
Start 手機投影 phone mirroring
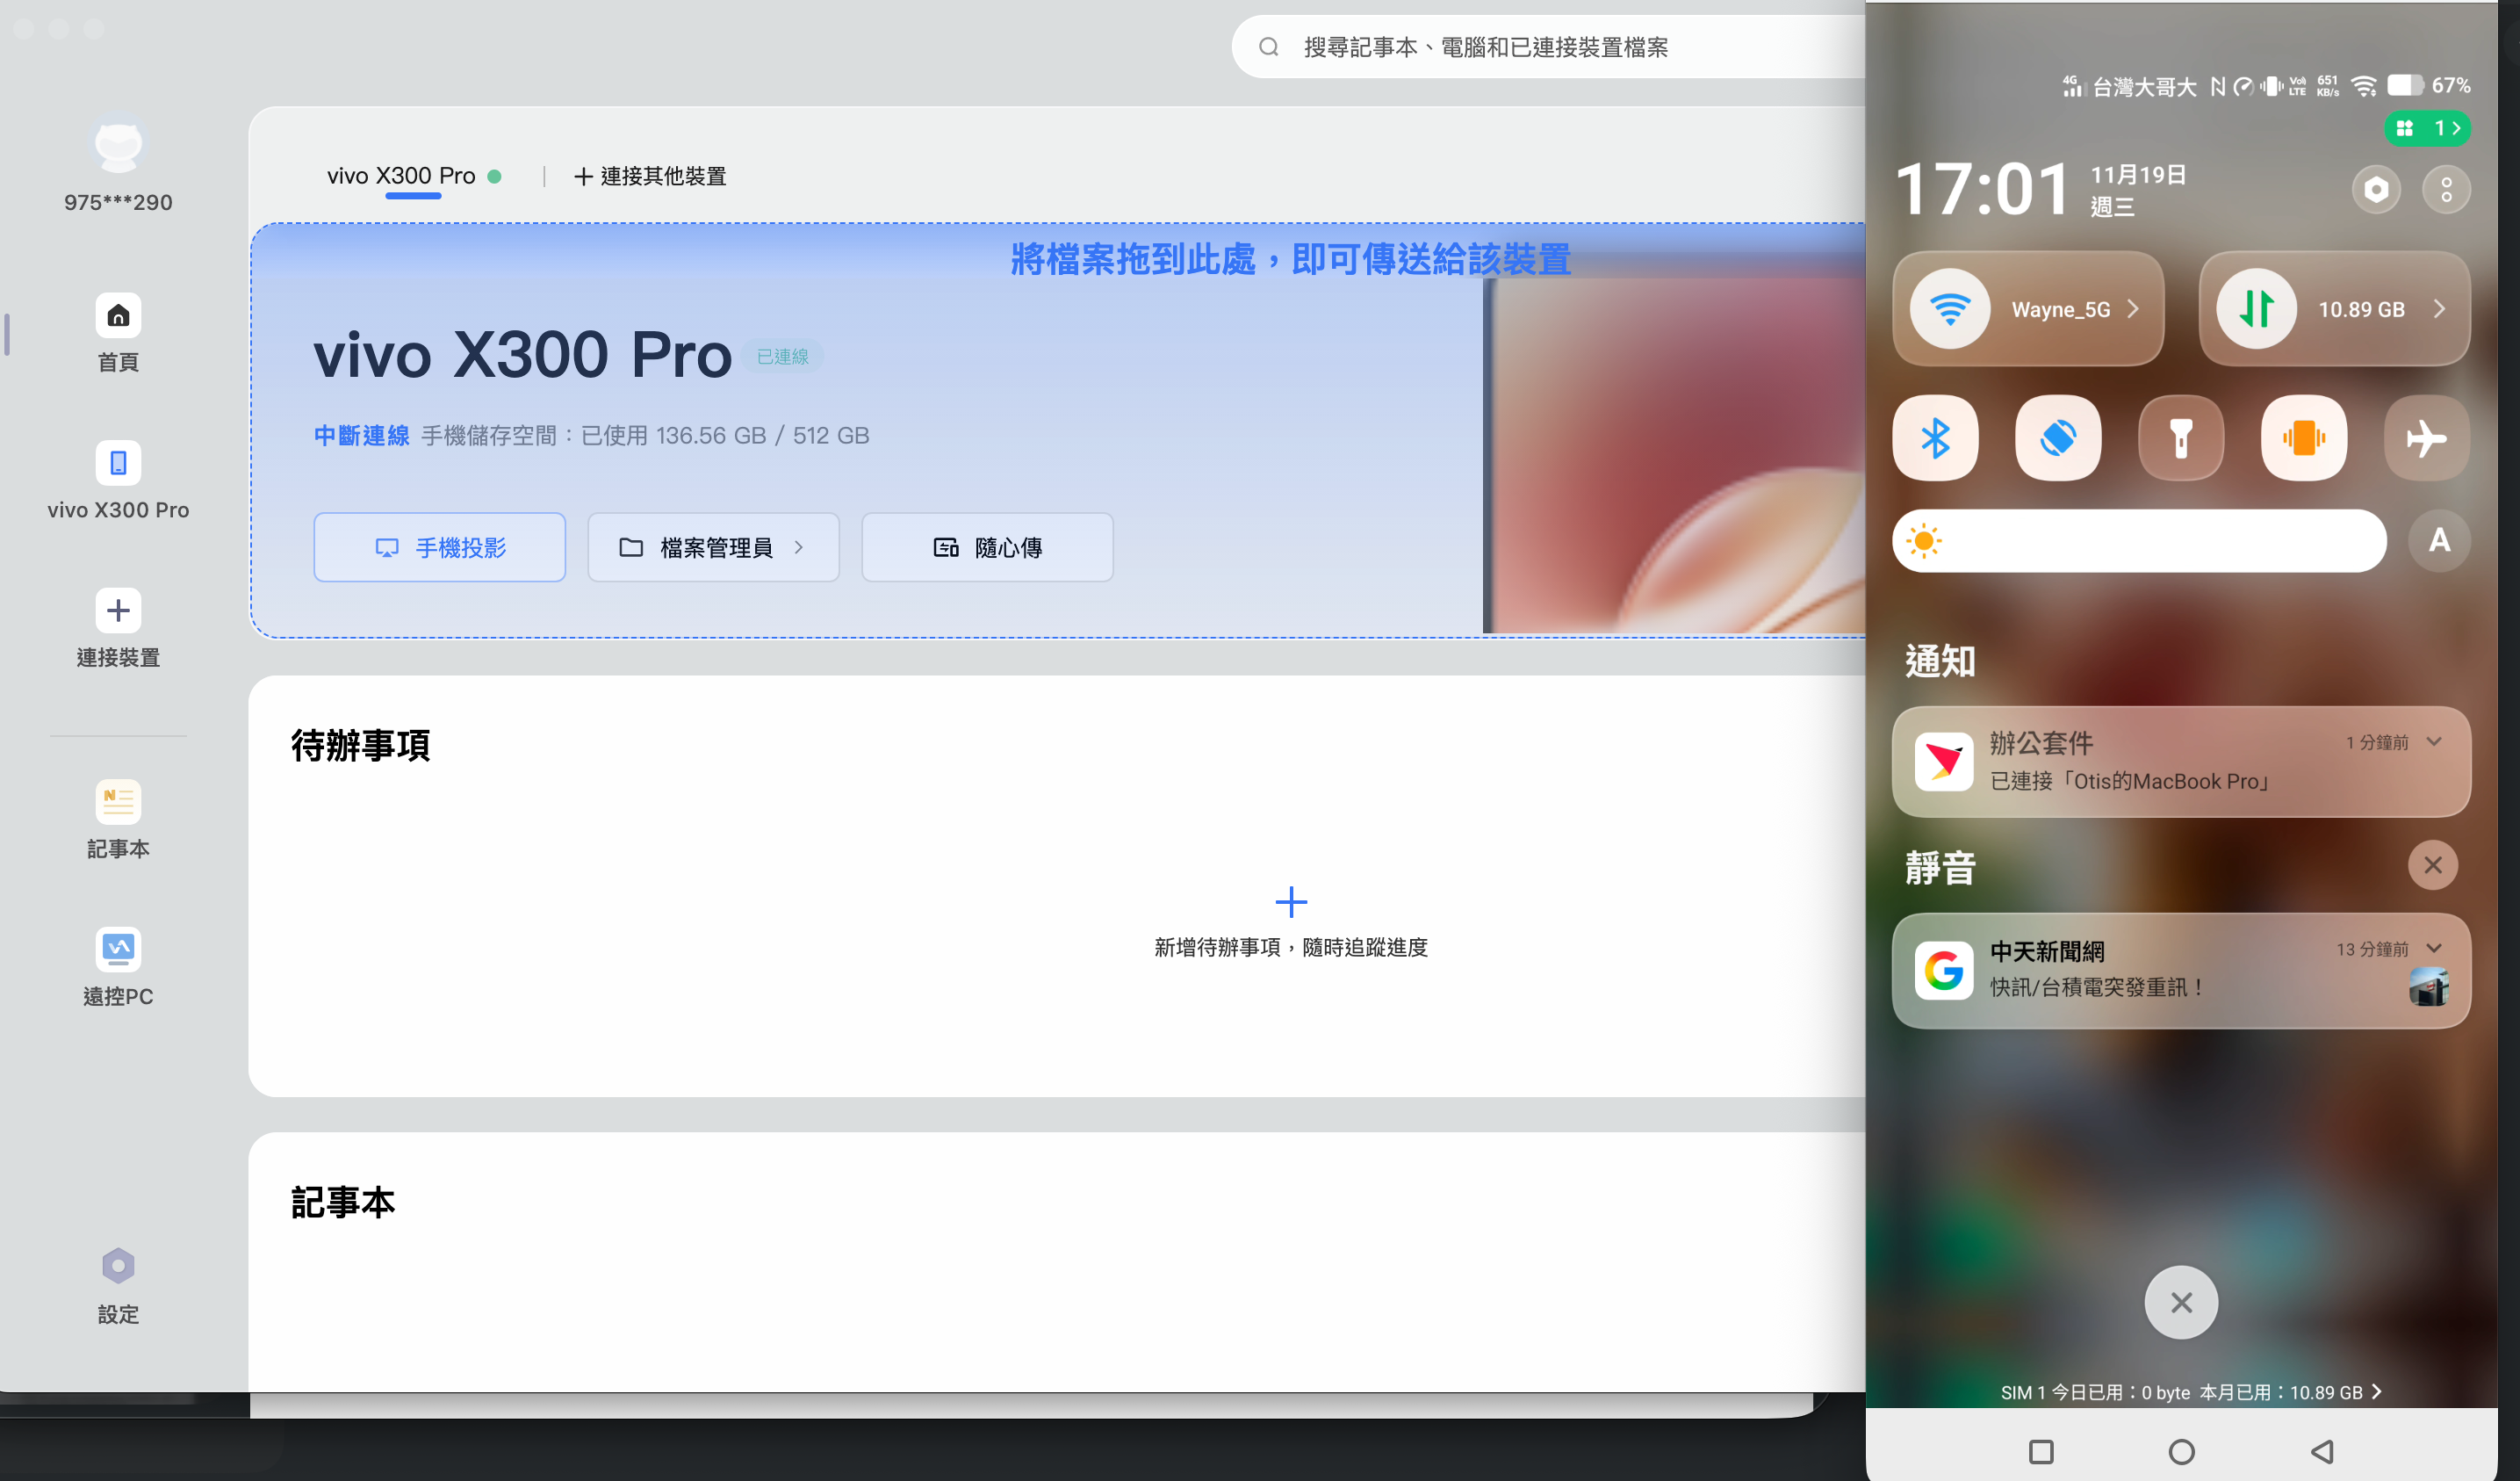[x=440, y=547]
